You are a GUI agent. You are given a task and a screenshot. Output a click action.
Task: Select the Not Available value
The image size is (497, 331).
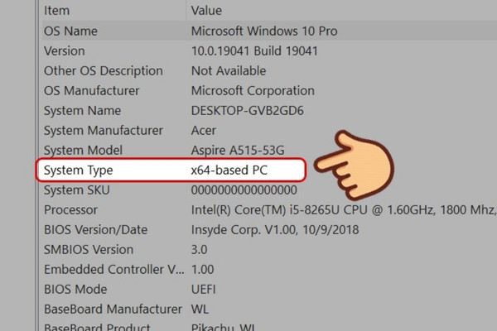point(229,71)
